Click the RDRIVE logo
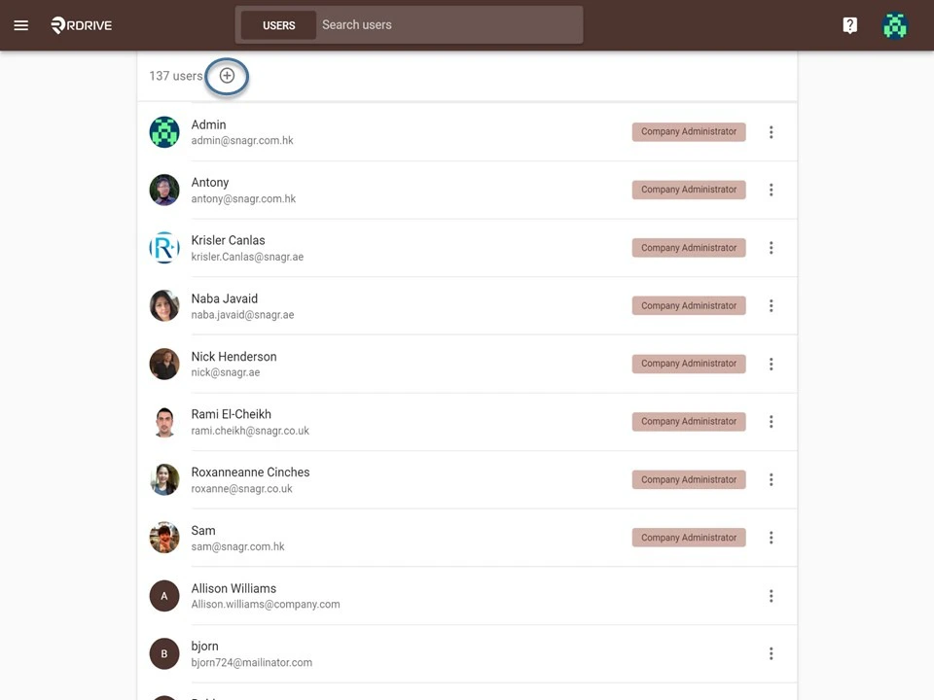934x700 pixels. (81, 25)
